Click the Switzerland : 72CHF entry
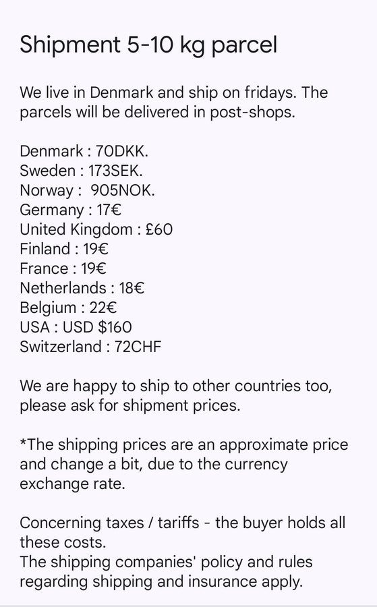 90,347
